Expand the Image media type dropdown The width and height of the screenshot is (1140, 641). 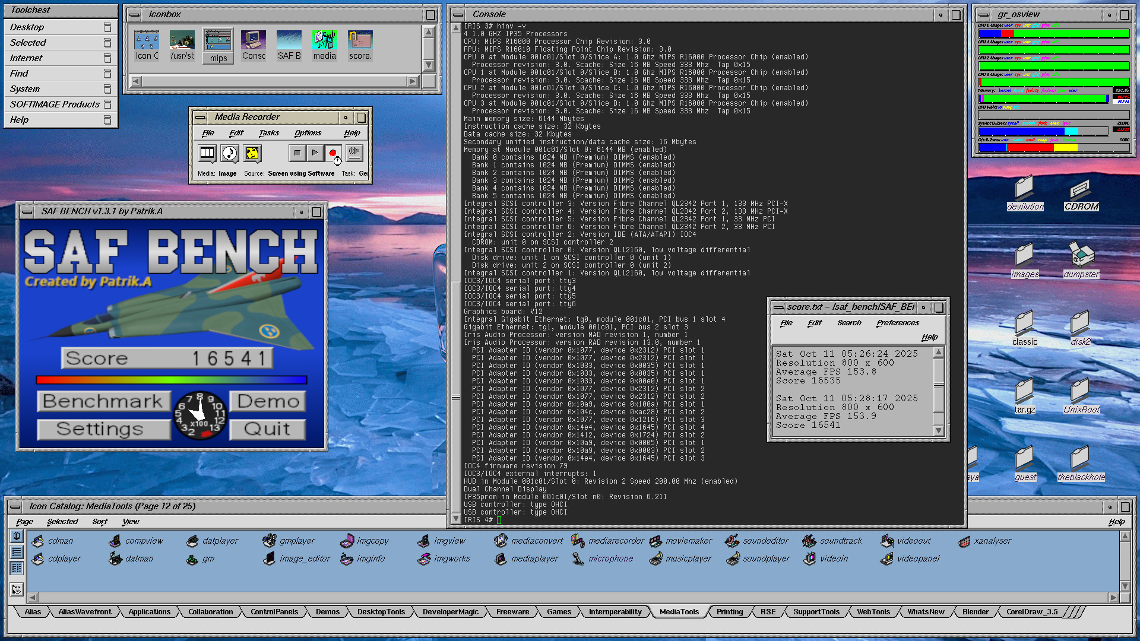(252, 153)
